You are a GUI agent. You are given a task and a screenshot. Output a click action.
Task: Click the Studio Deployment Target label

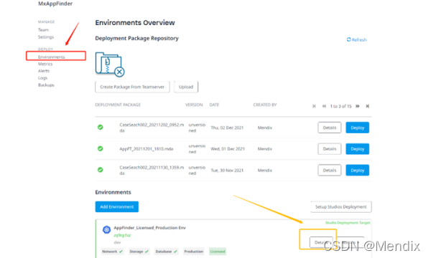pos(348,223)
